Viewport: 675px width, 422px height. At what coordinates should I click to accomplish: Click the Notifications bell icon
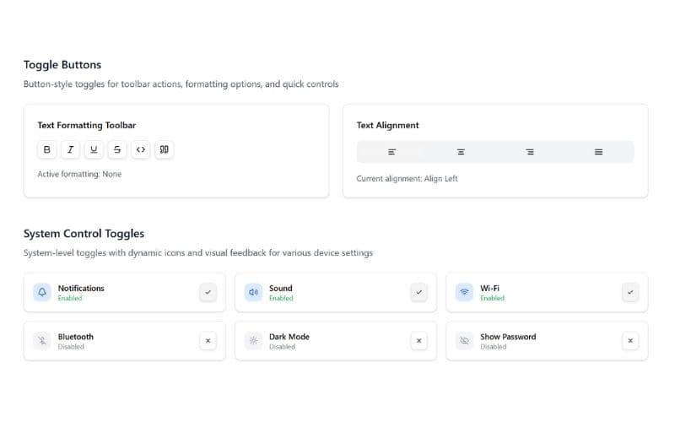42,292
